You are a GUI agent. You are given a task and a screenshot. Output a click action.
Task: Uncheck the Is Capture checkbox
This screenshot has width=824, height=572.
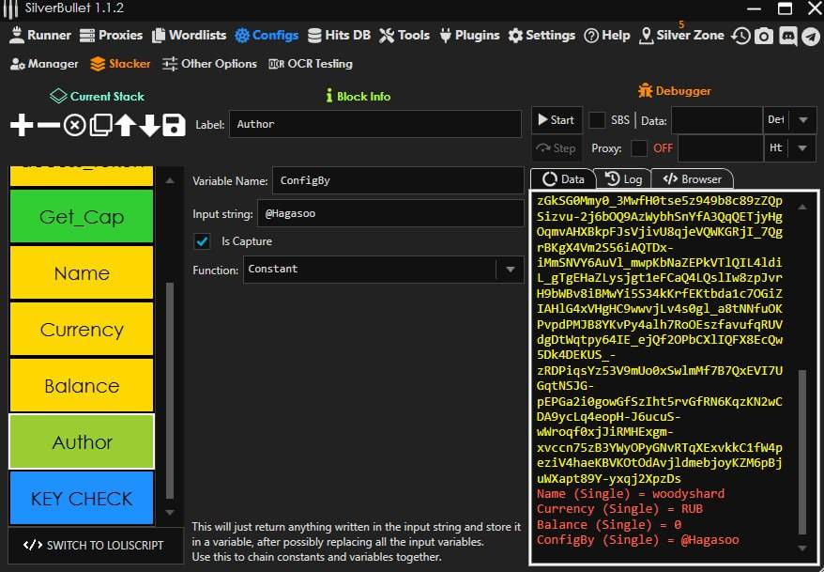(x=202, y=241)
